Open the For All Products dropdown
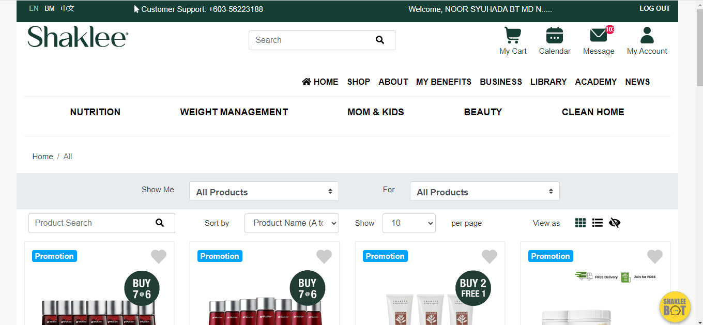The height and width of the screenshot is (325, 703). tap(485, 191)
